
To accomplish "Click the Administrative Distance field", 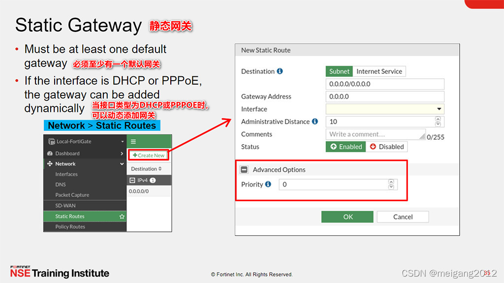I will click(385, 122).
